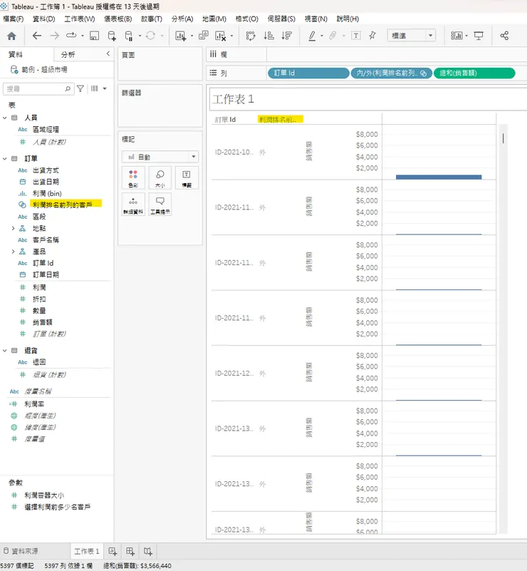Fix axes pin icon in toolbar
The width and height of the screenshot is (527, 571).
click(x=372, y=36)
